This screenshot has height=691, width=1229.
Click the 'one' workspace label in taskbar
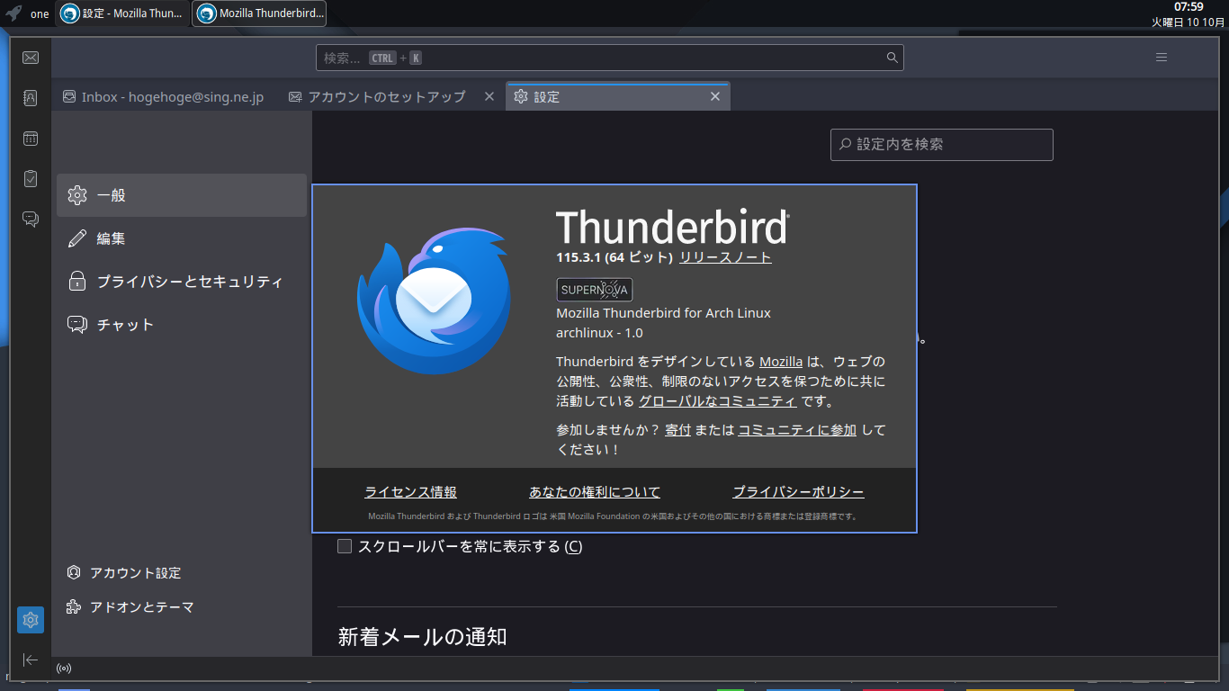pos(40,13)
